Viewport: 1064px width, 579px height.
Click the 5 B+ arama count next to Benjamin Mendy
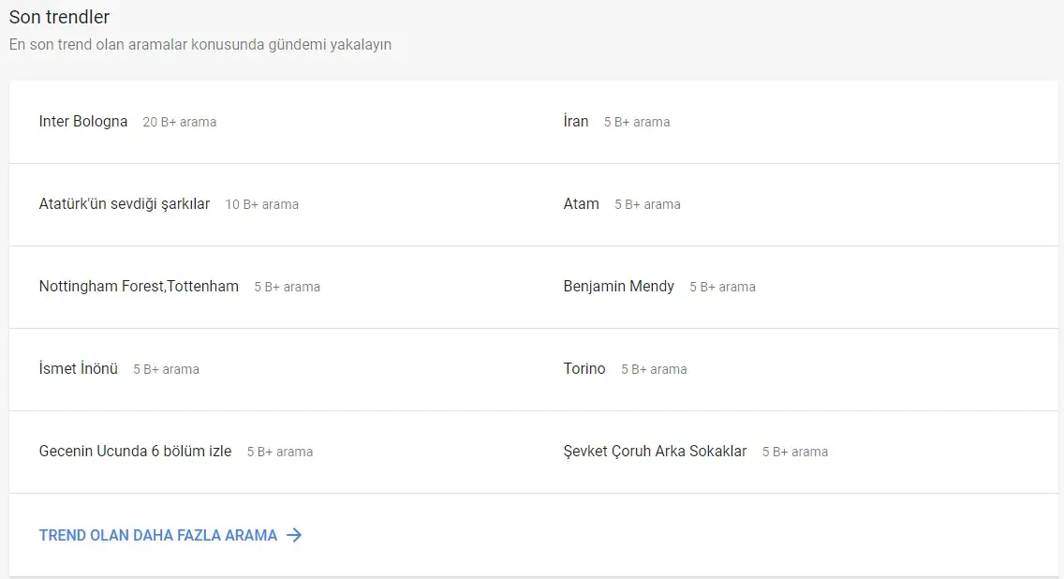722,286
